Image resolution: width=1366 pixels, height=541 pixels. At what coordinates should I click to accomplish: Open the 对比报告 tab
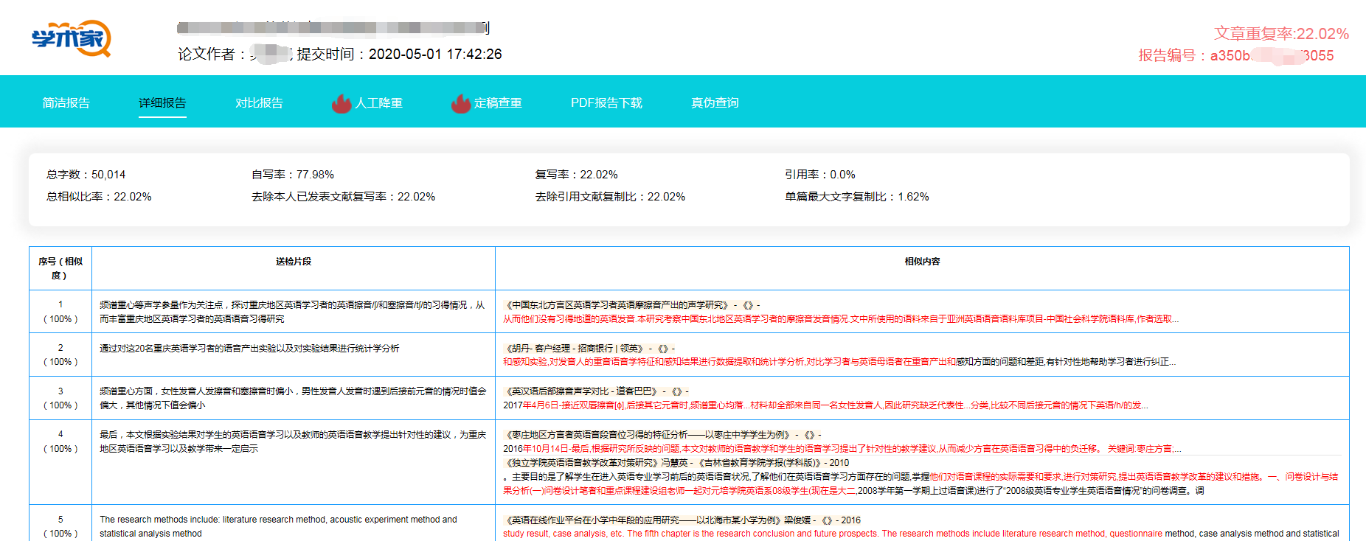[x=259, y=103]
